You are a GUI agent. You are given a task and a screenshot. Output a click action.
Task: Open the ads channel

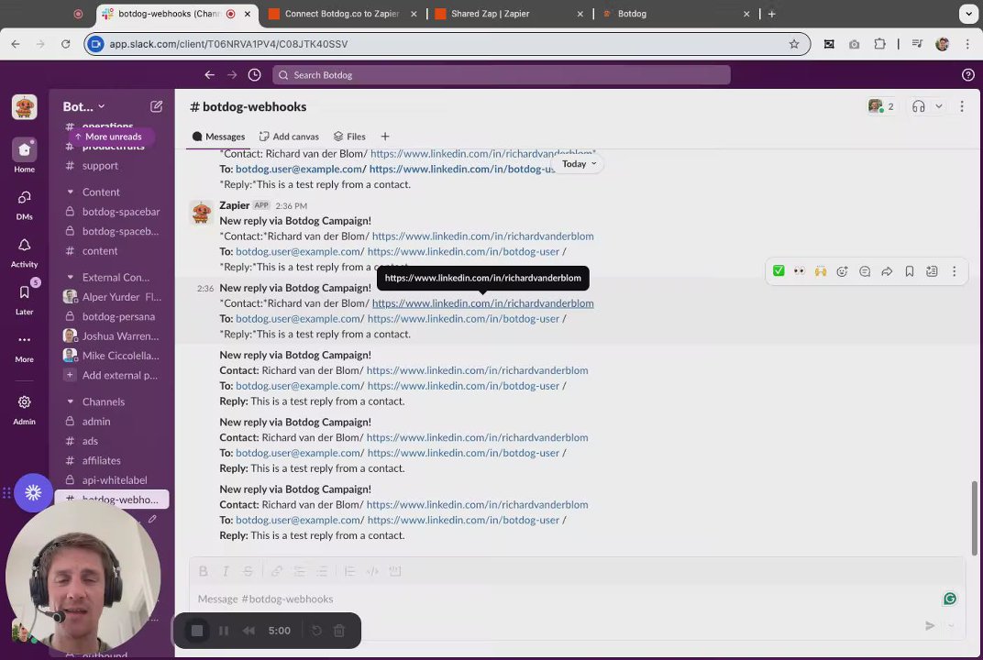[x=90, y=441]
